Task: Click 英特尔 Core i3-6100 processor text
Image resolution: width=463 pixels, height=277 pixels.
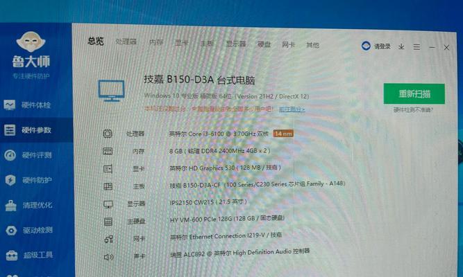Action: tap(219, 134)
